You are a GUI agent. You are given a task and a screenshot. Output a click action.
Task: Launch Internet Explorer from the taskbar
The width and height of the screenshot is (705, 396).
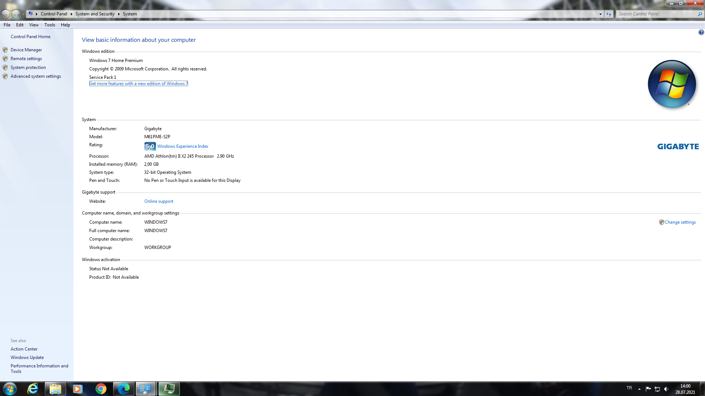pos(33,389)
